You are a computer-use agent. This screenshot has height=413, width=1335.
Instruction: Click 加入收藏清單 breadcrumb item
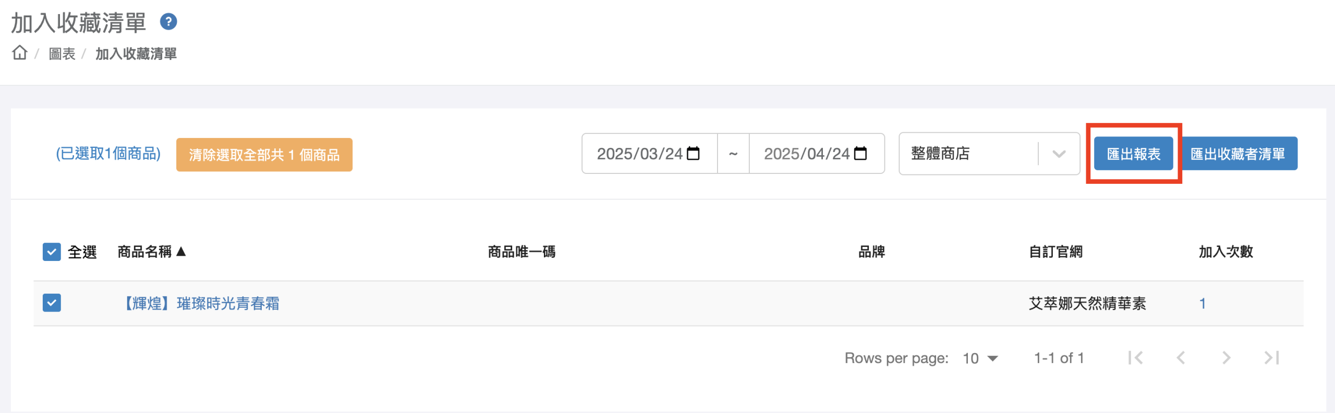(x=136, y=54)
